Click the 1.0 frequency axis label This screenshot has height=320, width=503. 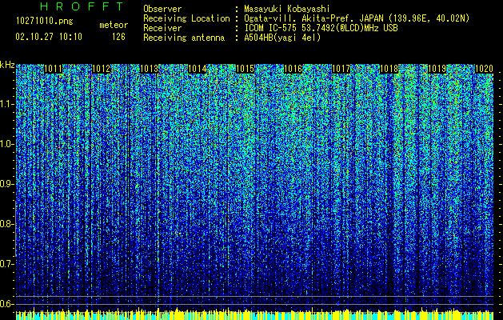pyautogui.click(x=7, y=144)
